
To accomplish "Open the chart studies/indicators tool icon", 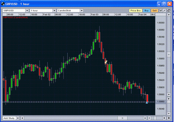I will pyautogui.click(x=161, y=11).
